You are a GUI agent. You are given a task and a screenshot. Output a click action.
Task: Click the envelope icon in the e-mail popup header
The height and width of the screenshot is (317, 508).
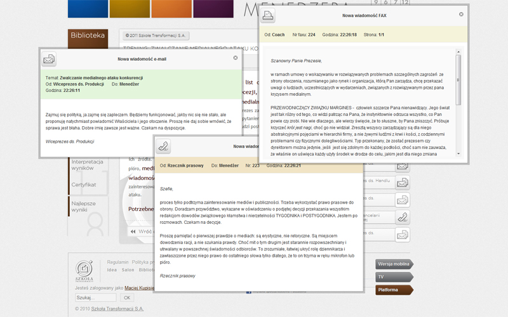click(x=49, y=59)
